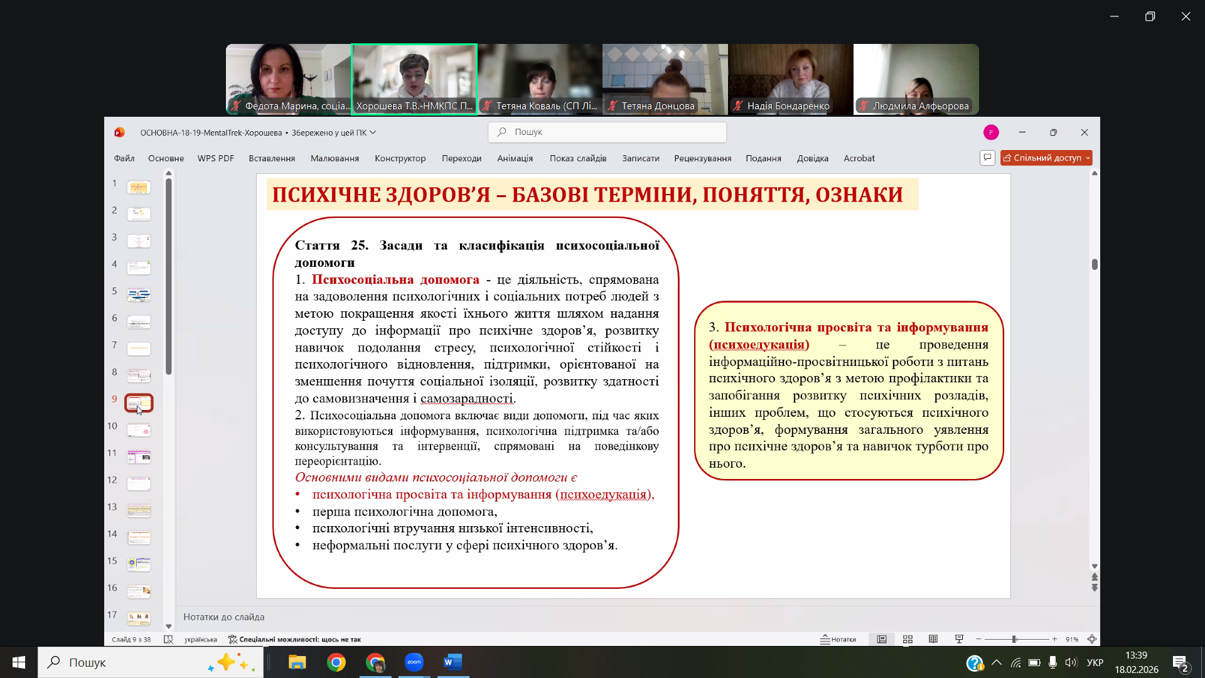Expand saved location dropdown in title
Viewport: 1205px width, 678px height.
373,132
